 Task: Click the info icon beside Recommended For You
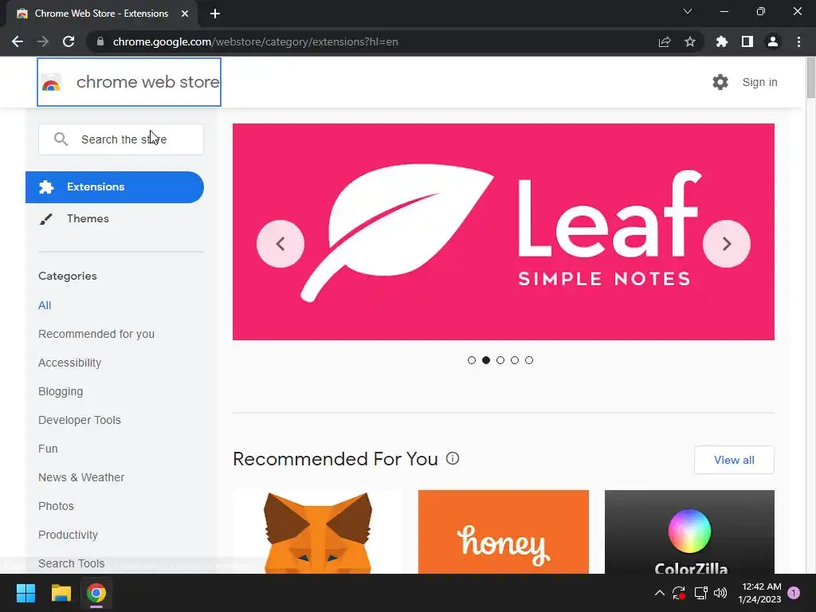pyautogui.click(x=453, y=458)
